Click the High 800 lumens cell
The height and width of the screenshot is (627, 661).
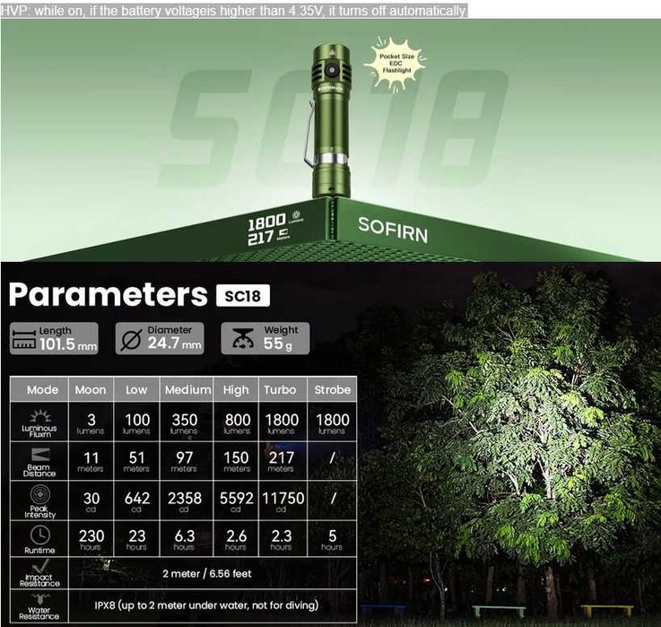pyautogui.click(x=237, y=422)
